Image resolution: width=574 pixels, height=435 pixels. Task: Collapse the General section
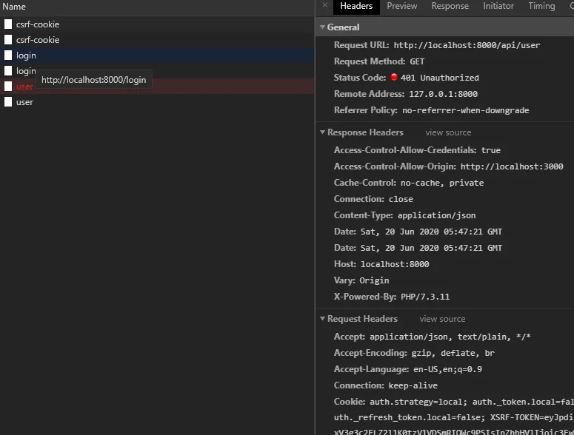click(322, 27)
